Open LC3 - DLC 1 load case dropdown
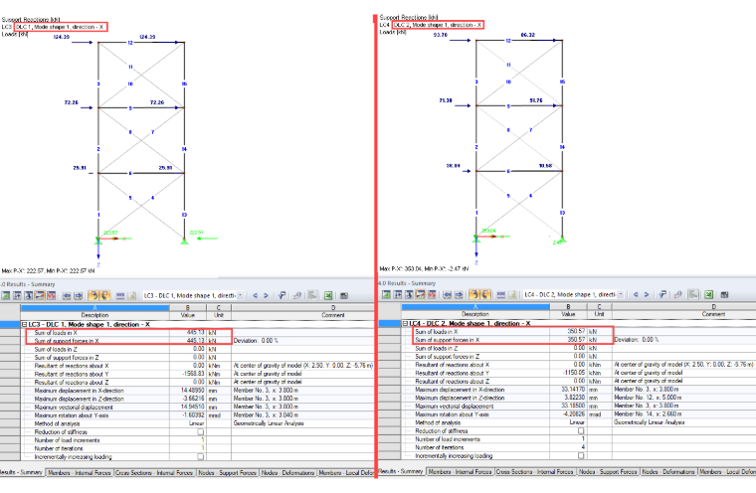The width and height of the screenshot is (756, 493). [x=240, y=295]
